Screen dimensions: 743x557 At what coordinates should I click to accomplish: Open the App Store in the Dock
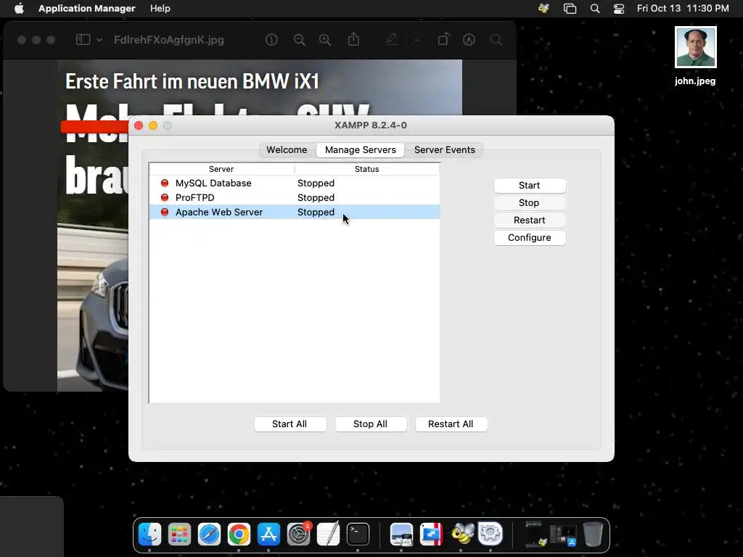(268, 535)
